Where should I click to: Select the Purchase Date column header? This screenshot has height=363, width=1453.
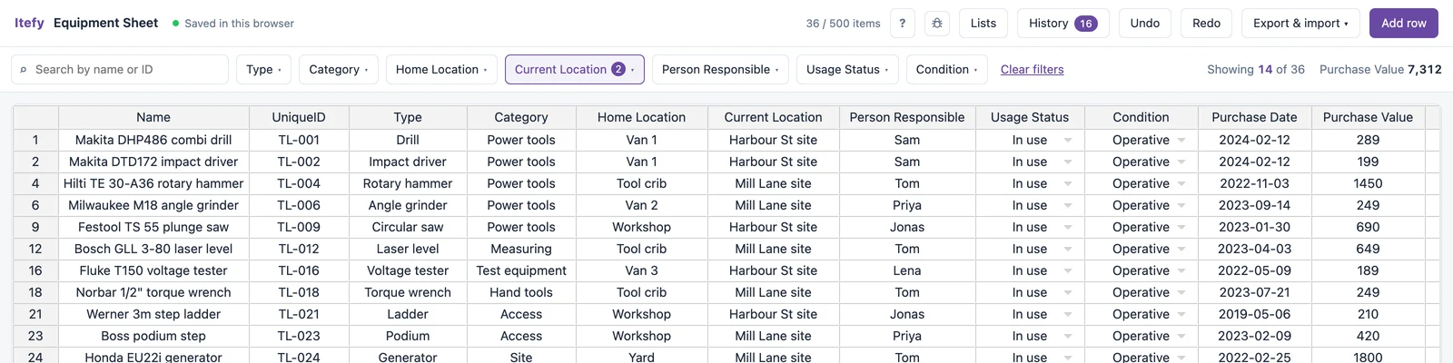(1254, 117)
